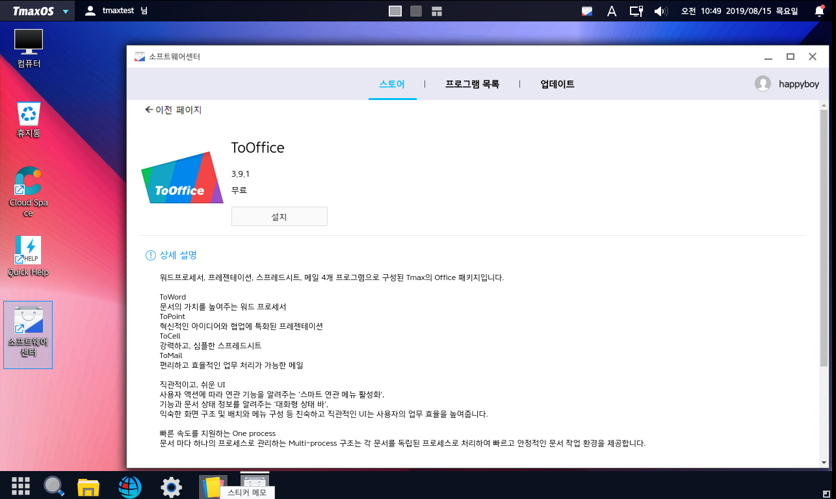Click the version number 3.9.1
Screen dimensions: 836x499
(241, 174)
